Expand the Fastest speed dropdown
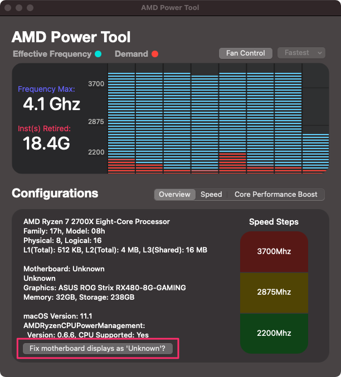The height and width of the screenshot is (377, 341). (x=301, y=53)
